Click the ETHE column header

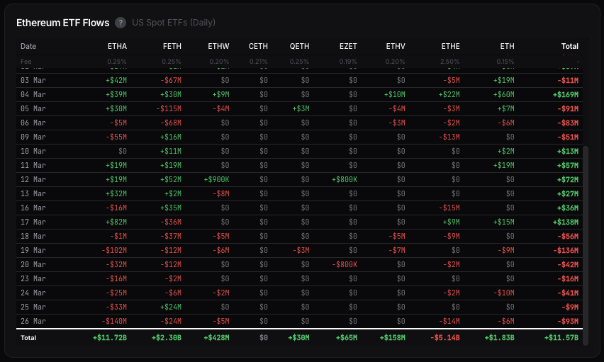point(450,46)
